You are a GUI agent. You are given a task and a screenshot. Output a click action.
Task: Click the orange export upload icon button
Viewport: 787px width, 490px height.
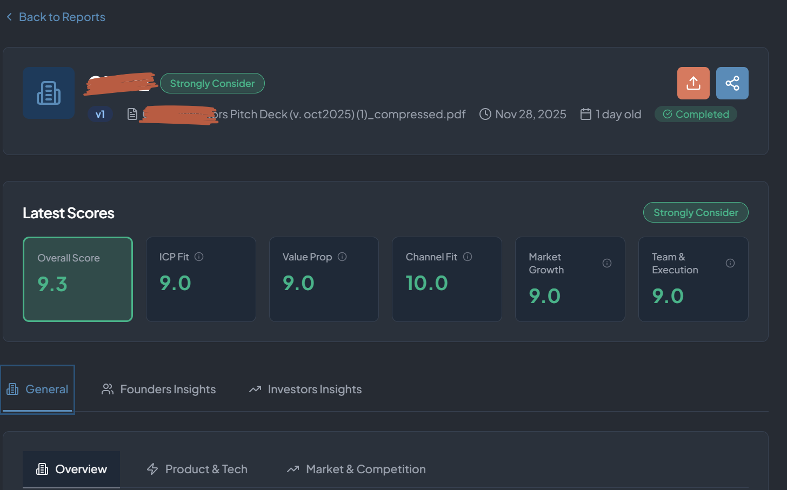[x=693, y=83]
